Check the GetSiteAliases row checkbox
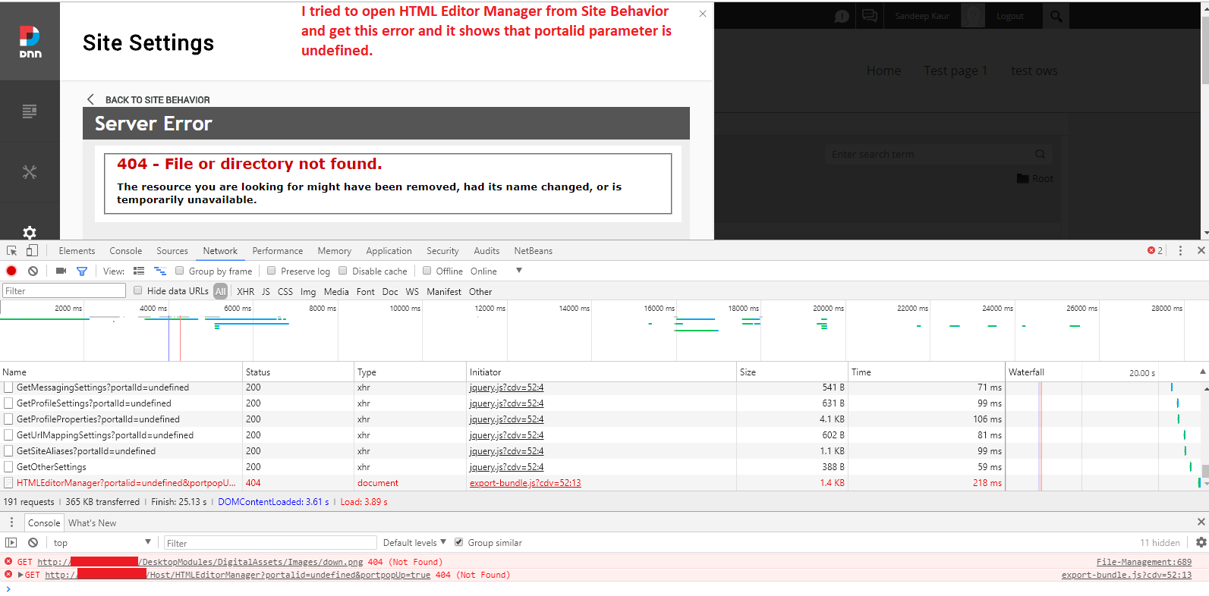Viewport: 1209px width, 596px height. 9,451
